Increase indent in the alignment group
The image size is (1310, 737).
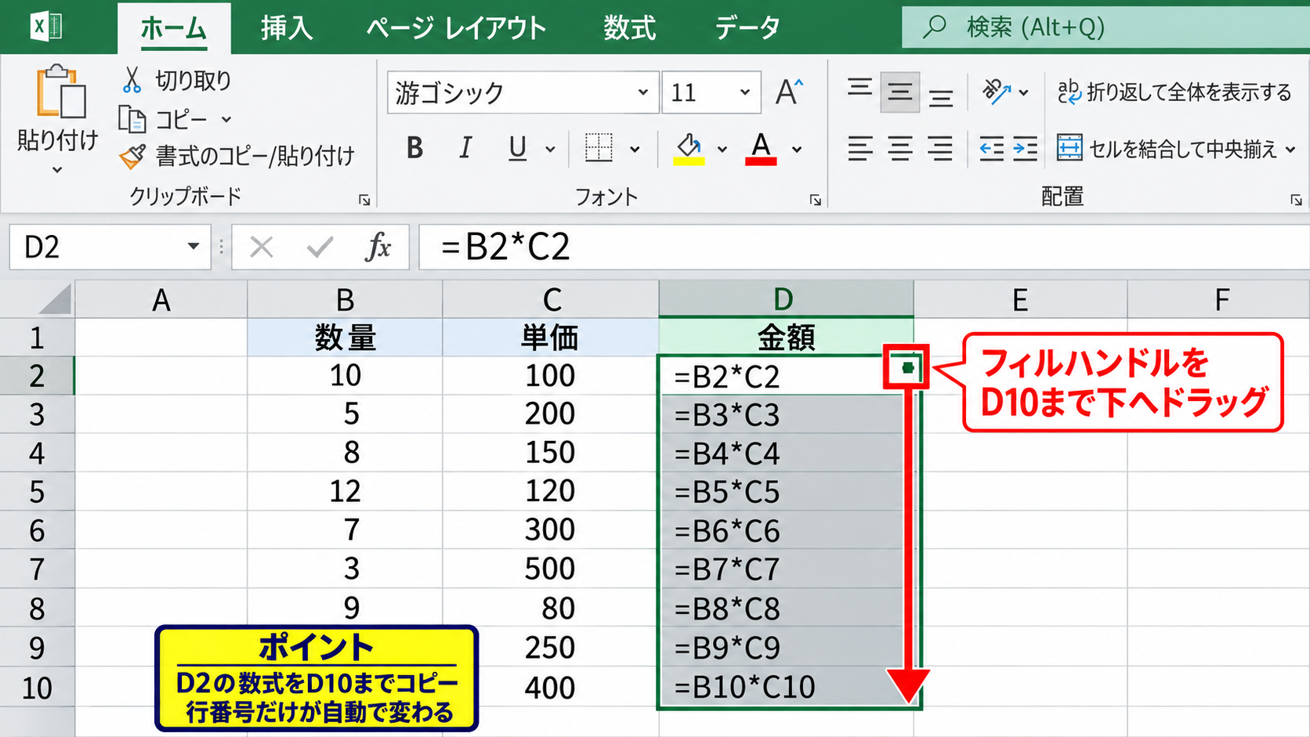pyautogui.click(x=1025, y=148)
